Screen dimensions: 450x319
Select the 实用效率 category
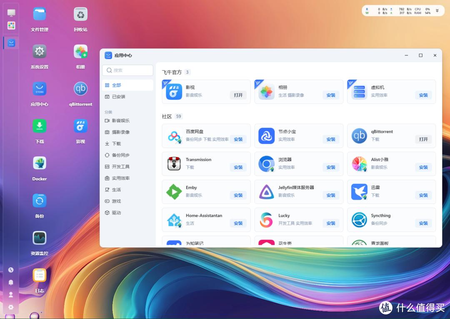pos(127,178)
